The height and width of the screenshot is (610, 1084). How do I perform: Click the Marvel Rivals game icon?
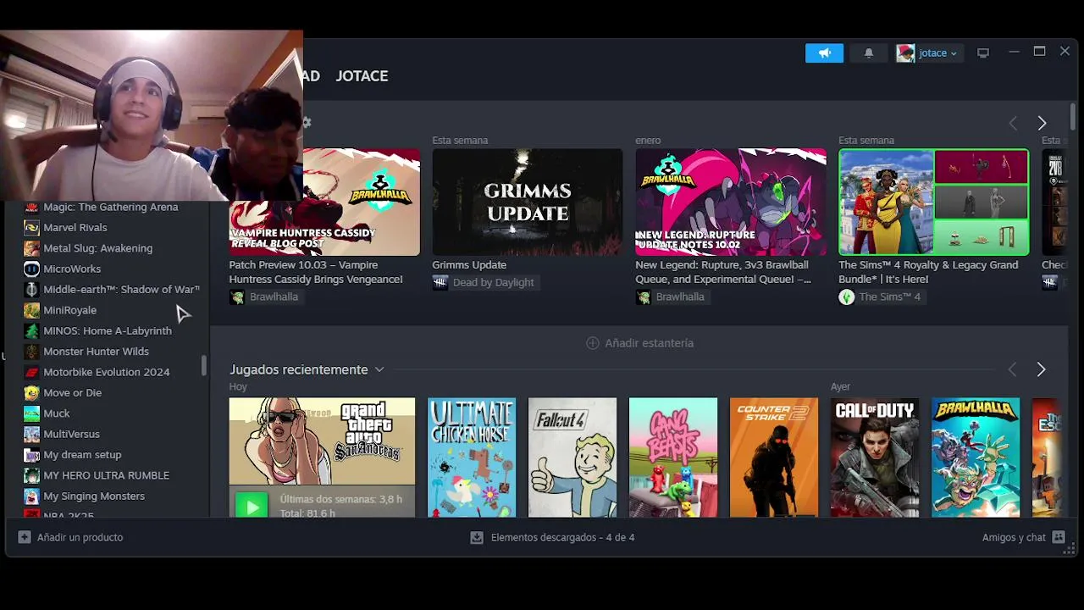point(31,227)
